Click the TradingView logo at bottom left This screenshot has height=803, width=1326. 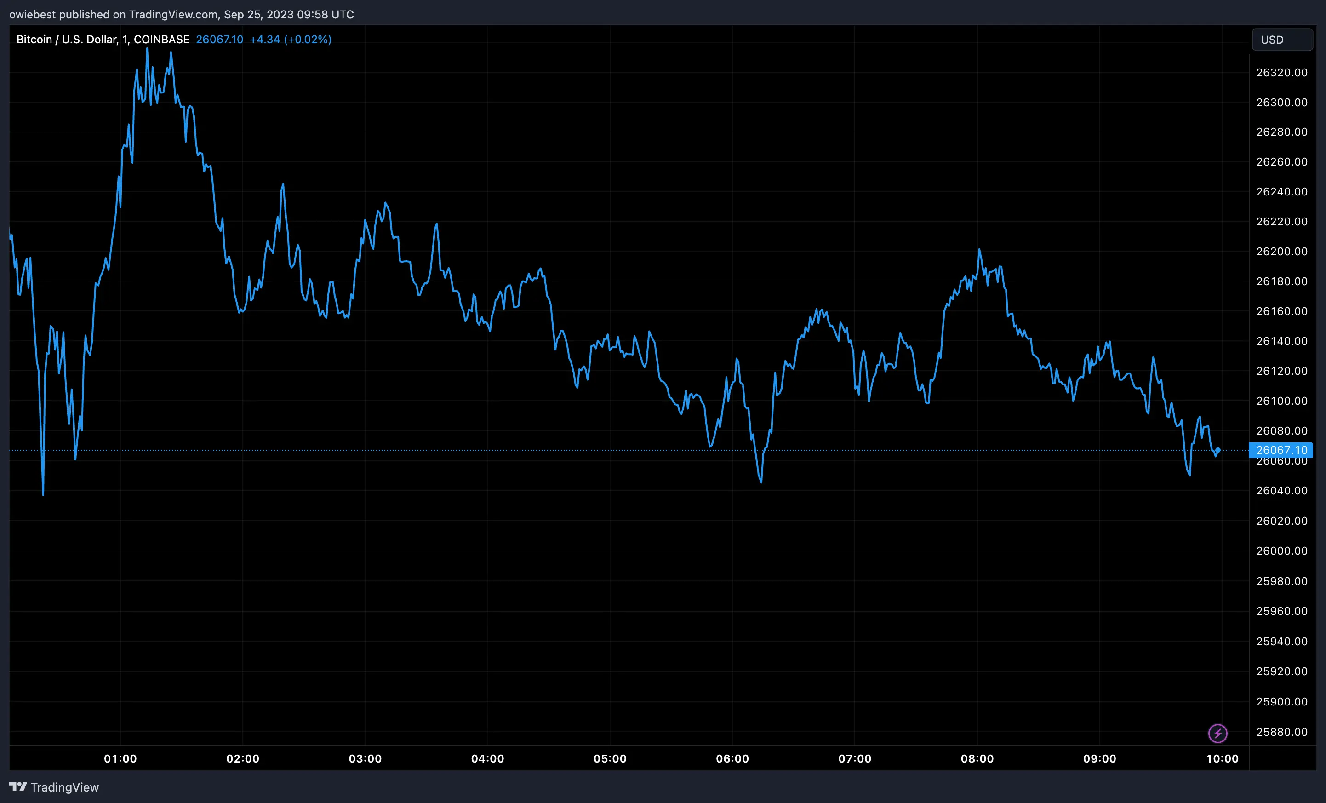pyautogui.click(x=54, y=787)
